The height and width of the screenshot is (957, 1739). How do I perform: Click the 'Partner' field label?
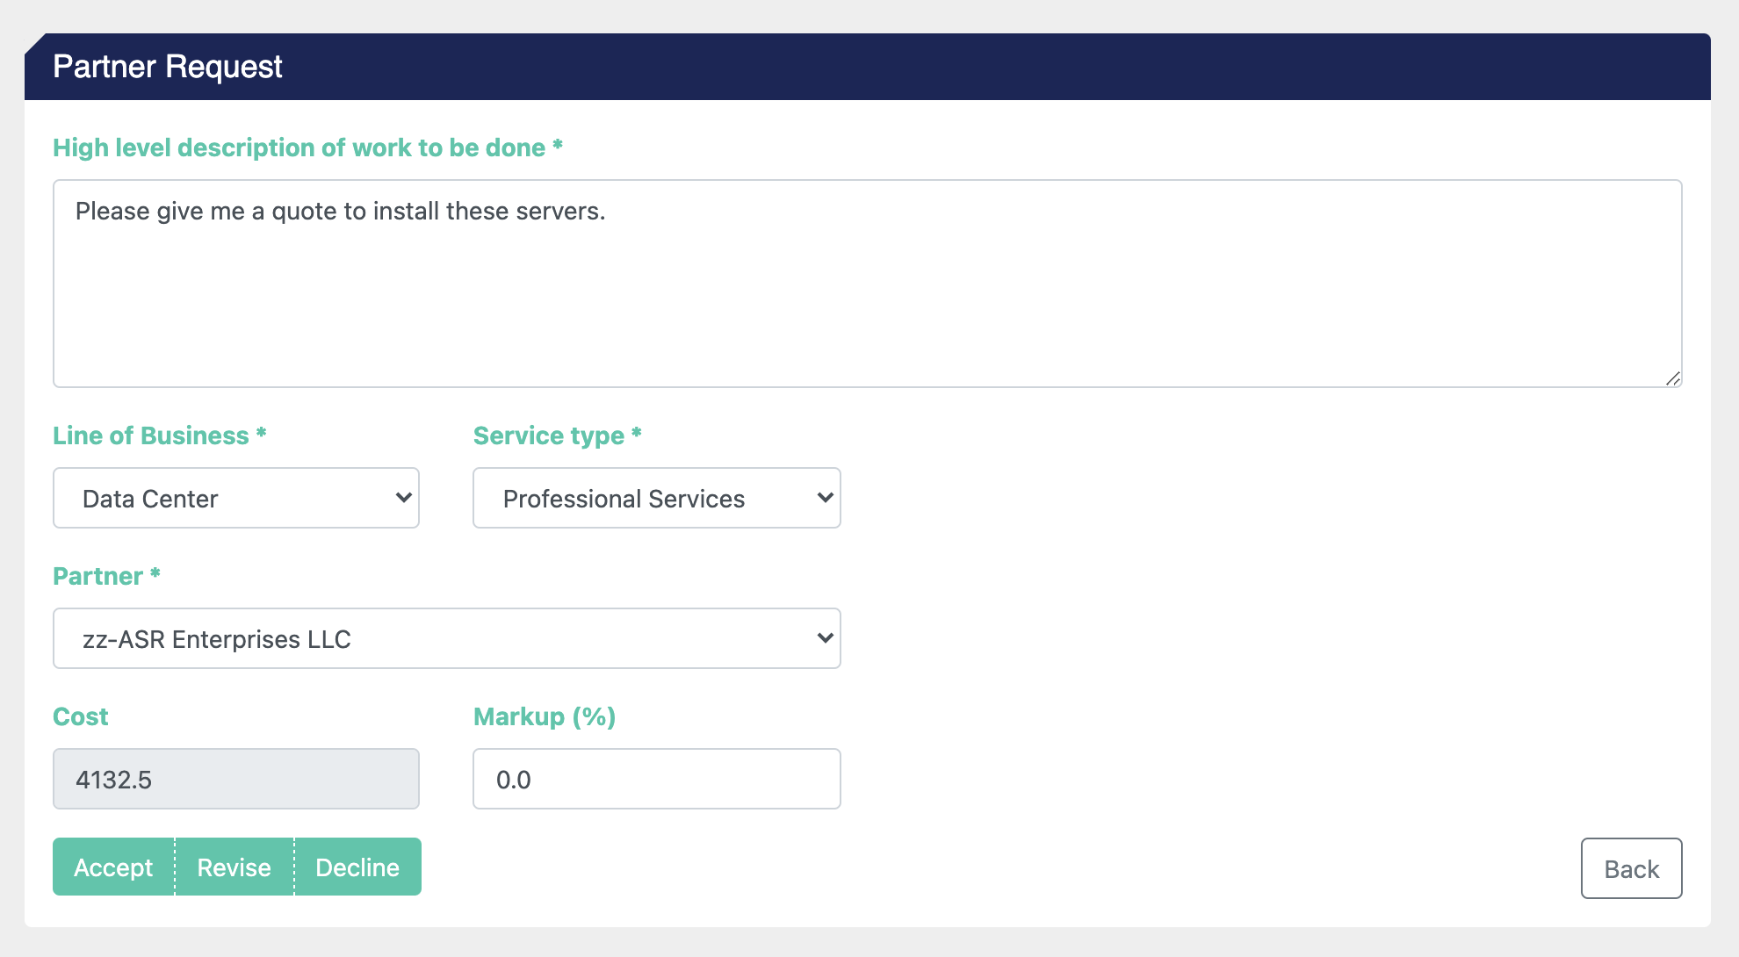pos(106,576)
